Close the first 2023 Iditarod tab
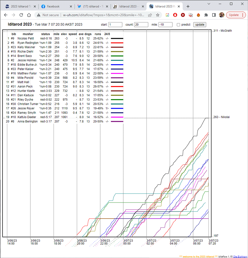The height and width of the screenshot is (258, 248). point(35,7)
